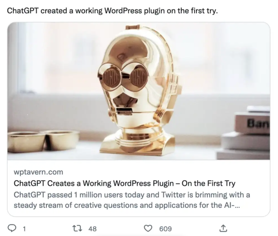278x236 pixels.
Task: Click the like count showing 609
Action: (x=165, y=229)
